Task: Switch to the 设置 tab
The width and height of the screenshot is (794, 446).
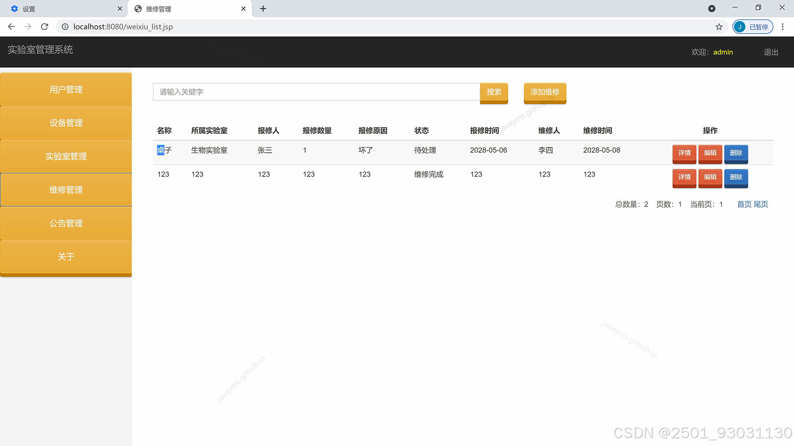Action: pyautogui.click(x=64, y=9)
